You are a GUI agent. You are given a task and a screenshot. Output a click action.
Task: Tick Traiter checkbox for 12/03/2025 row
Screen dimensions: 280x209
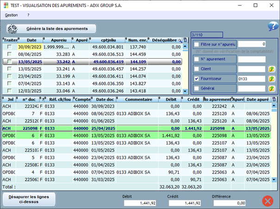click(9, 91)
